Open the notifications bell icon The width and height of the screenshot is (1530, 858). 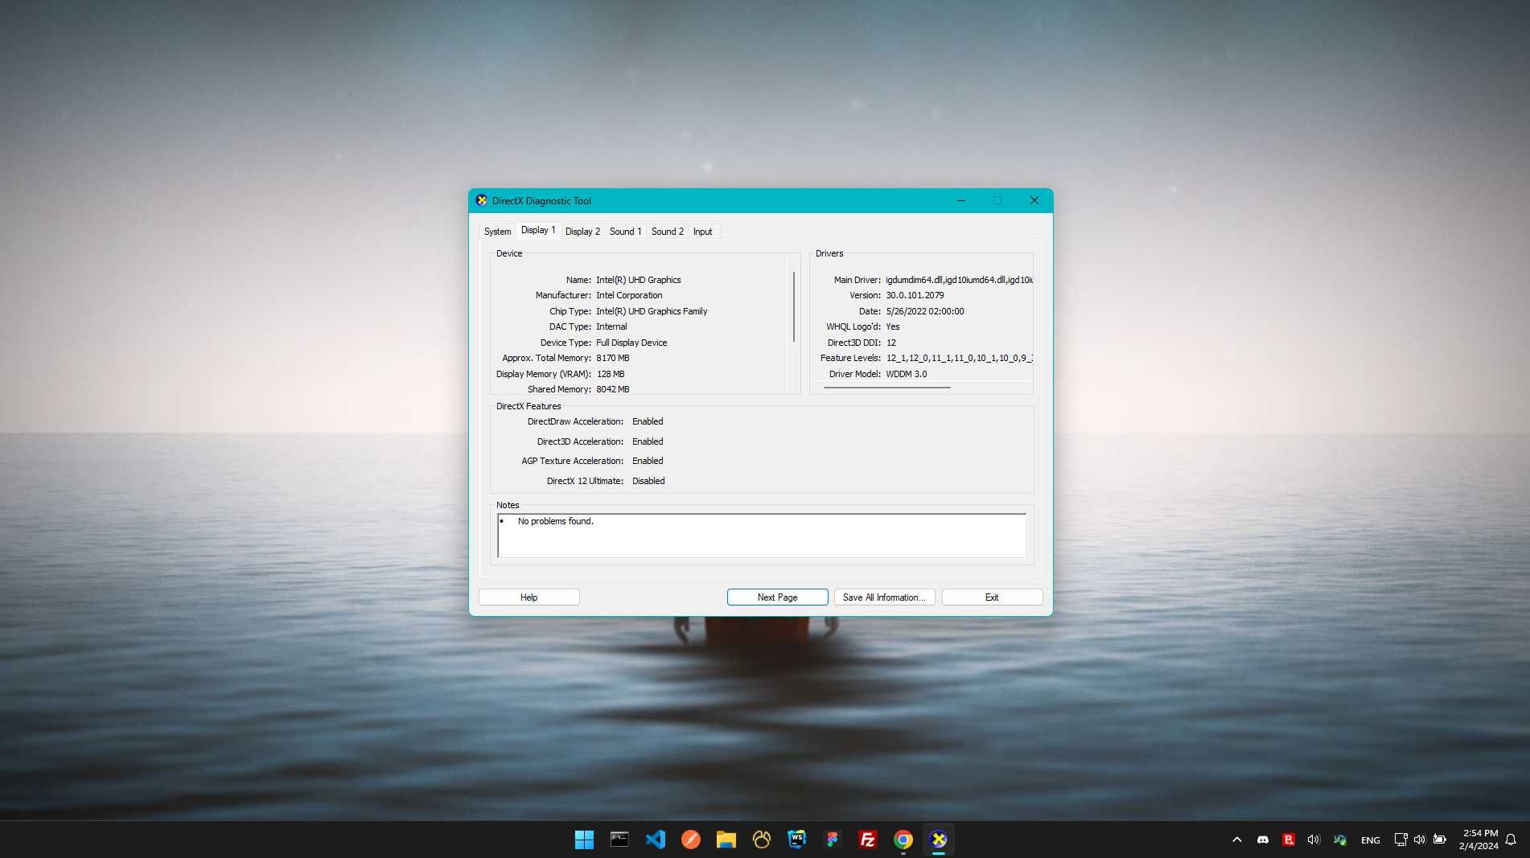[x=1511, y=840]
